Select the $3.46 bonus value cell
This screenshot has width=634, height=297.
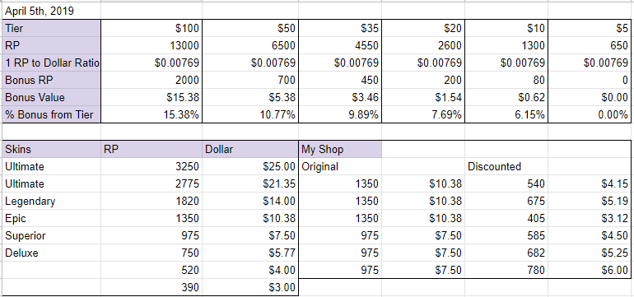click(340, 97)
